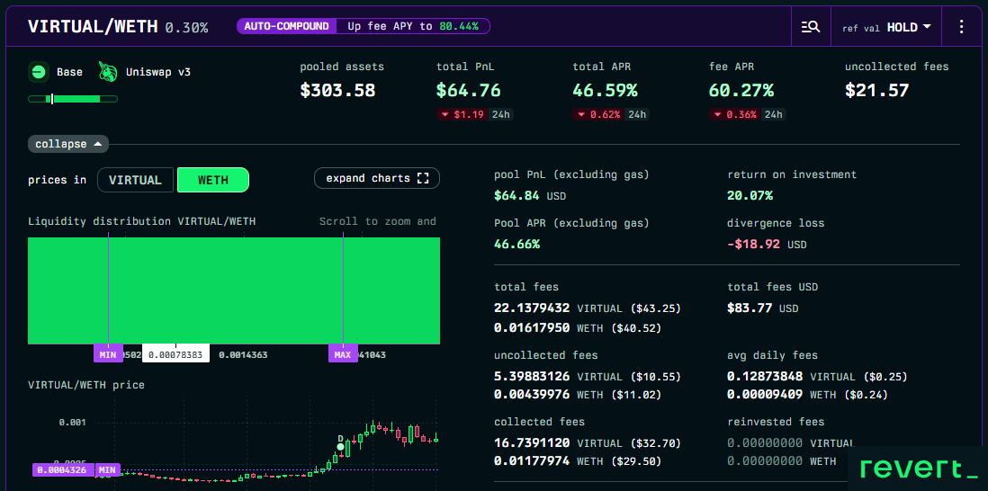Click the 0.30% fee tier text
Image resolution: width=988 pixels, height=491 pixels.
click(x=186, y=28)
